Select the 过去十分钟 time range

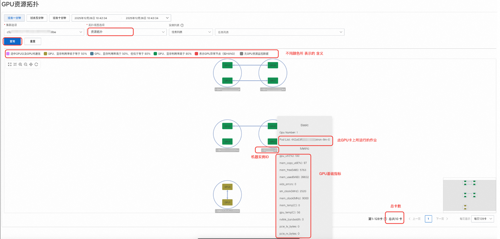click(x=59, y=18)
